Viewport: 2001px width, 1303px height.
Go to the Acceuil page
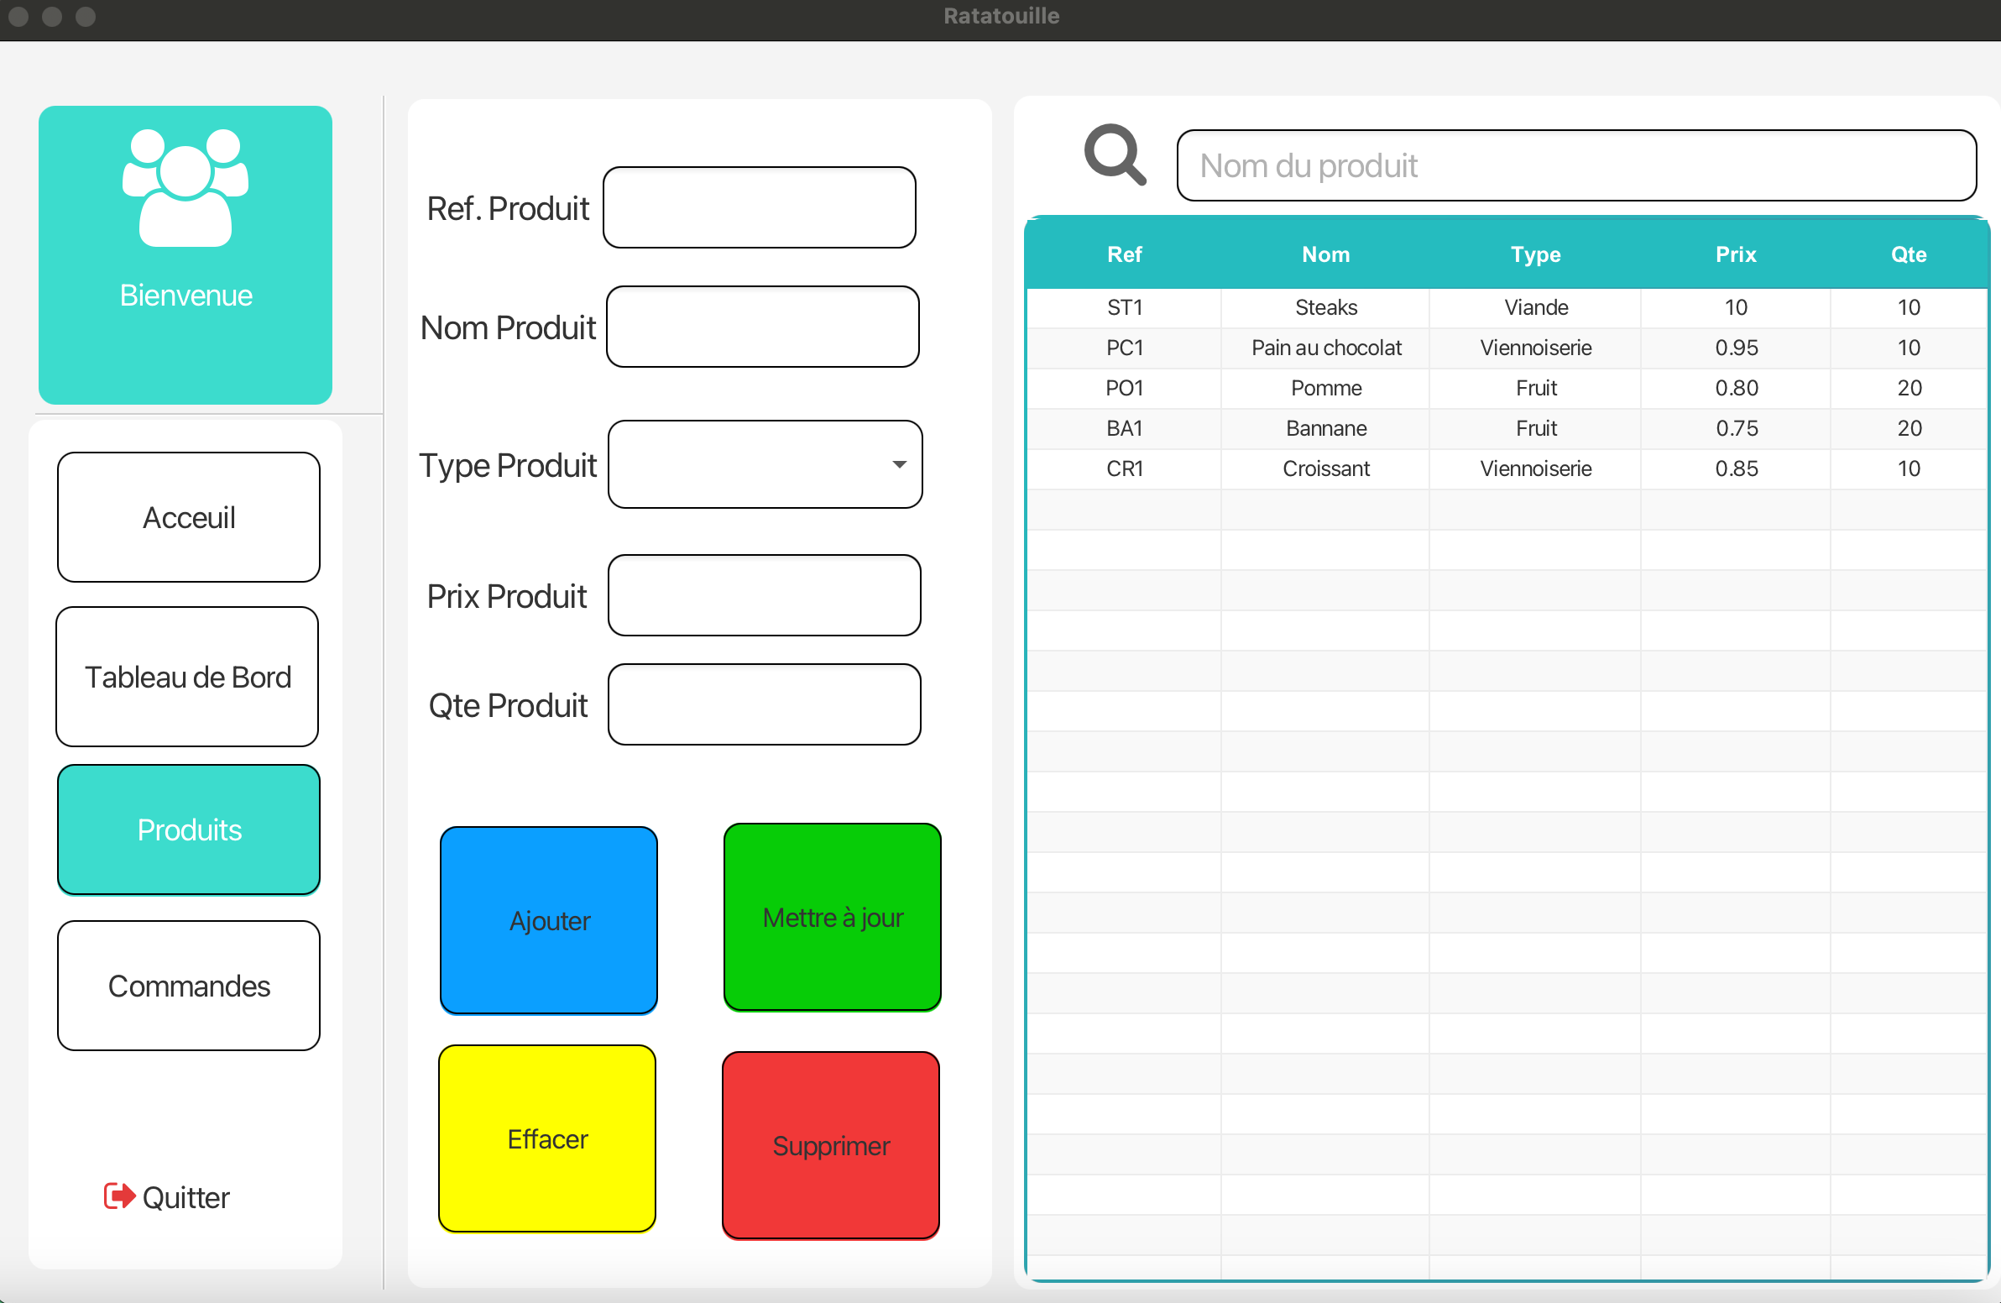click(188, 517)
